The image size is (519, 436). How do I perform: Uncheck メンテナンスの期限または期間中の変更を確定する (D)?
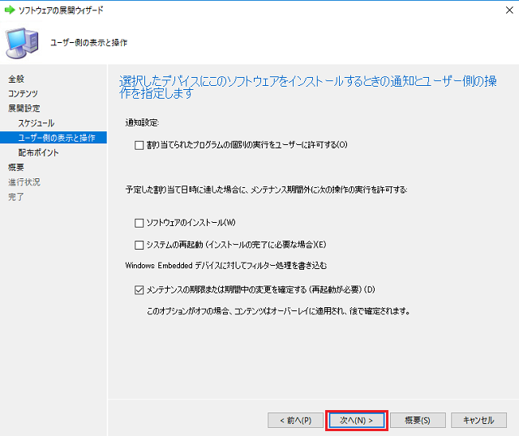click(x=139, y=290)
